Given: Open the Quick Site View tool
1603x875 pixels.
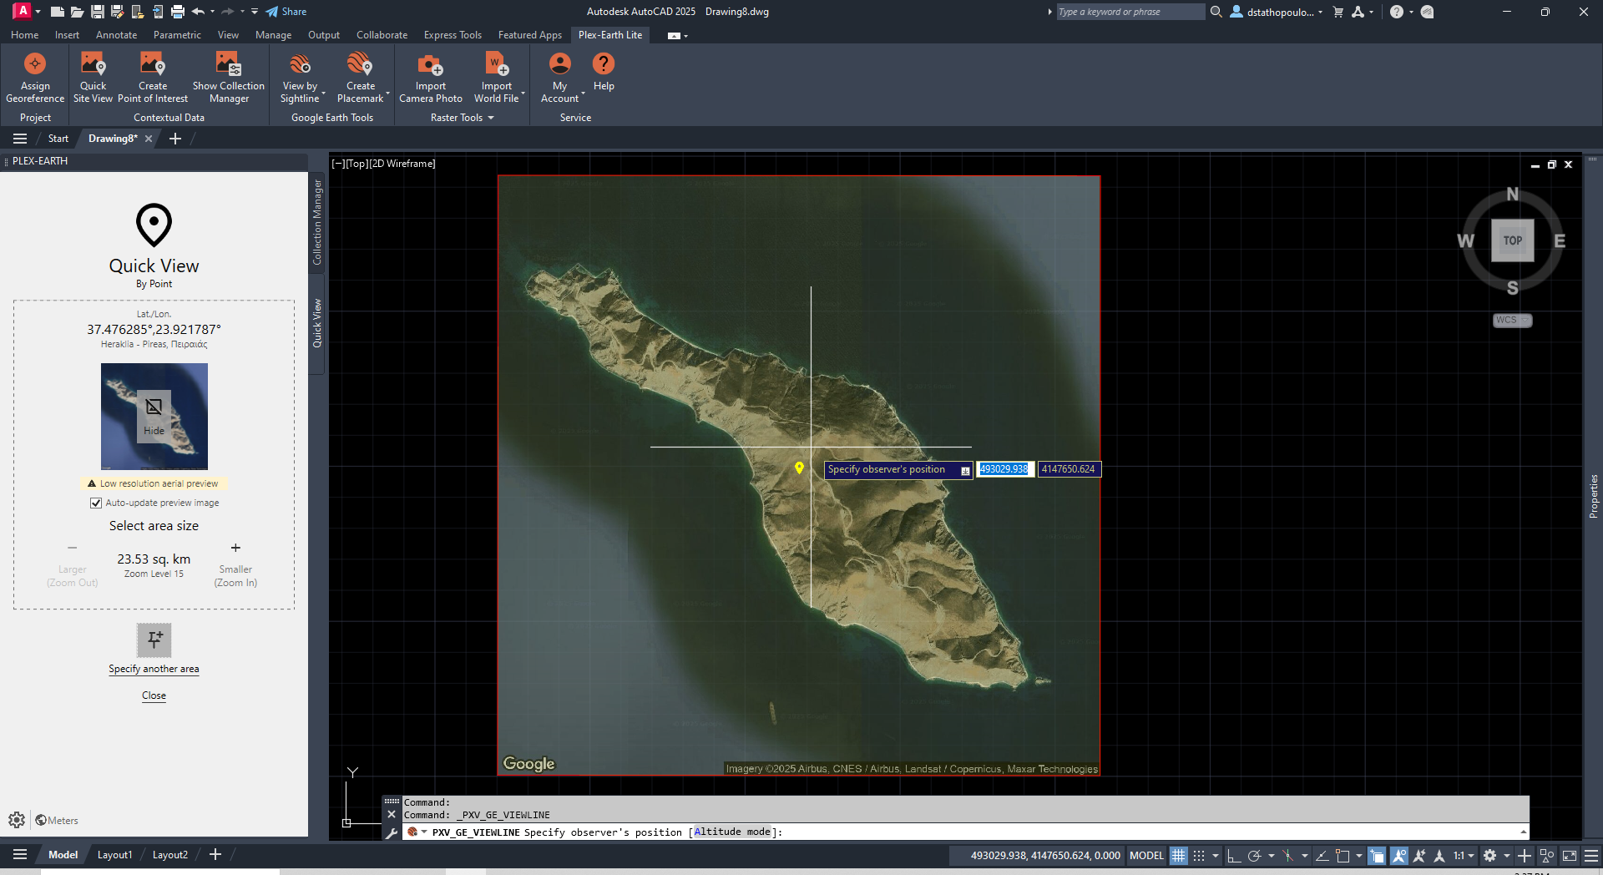Looking at the screenshot, I should pyautogui.click(x=93, y=78).
